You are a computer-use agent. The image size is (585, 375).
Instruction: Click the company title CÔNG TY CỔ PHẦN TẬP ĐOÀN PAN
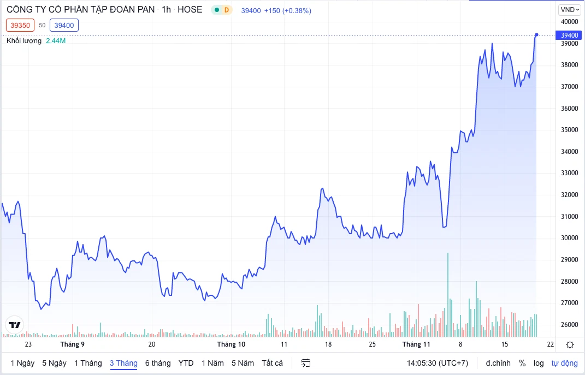(x=80, y=9)
